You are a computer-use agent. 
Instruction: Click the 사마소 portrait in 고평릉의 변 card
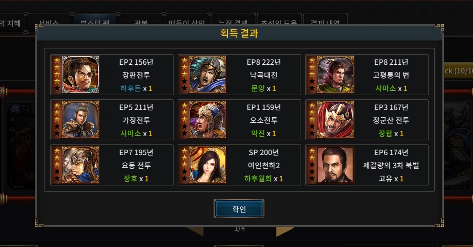point(336,75)
